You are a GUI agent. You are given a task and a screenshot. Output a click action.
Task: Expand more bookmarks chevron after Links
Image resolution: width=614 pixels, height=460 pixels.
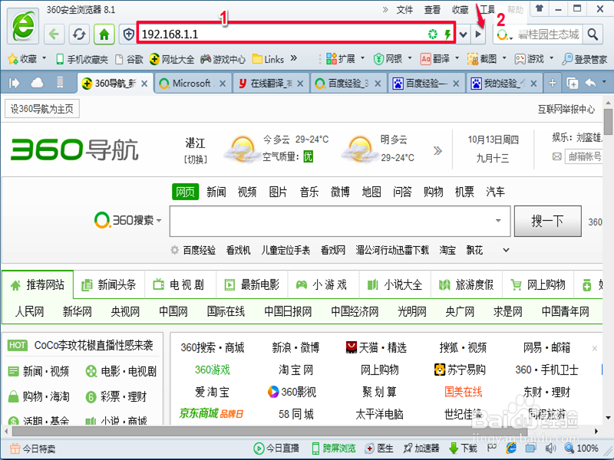click(294, 59)
